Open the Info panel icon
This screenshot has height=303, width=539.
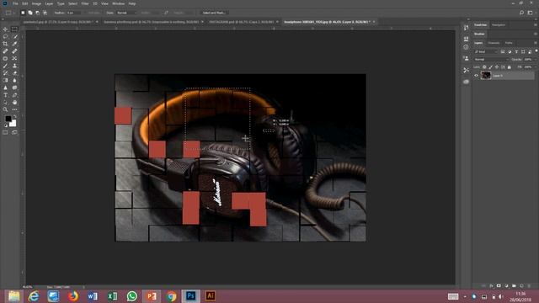466,47
